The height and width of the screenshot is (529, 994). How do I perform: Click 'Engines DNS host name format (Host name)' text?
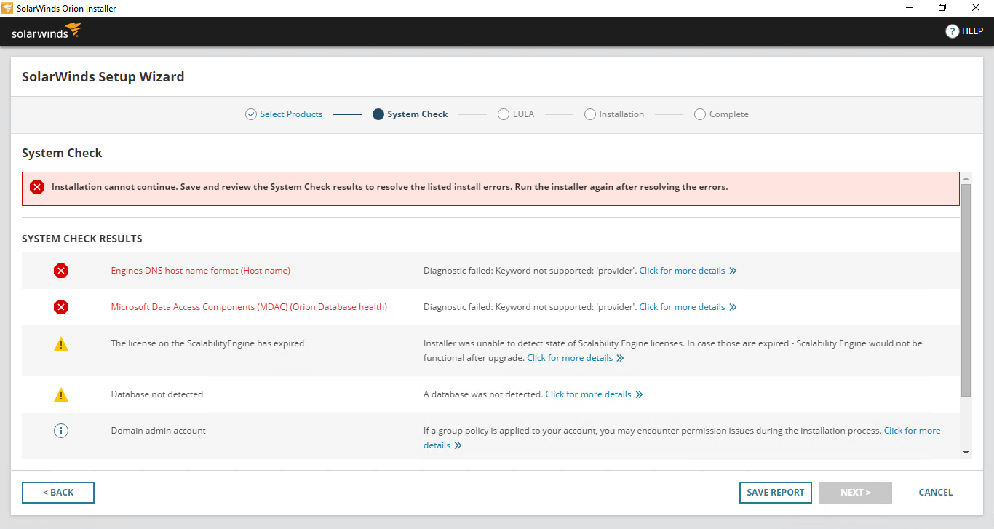point(201,271)
